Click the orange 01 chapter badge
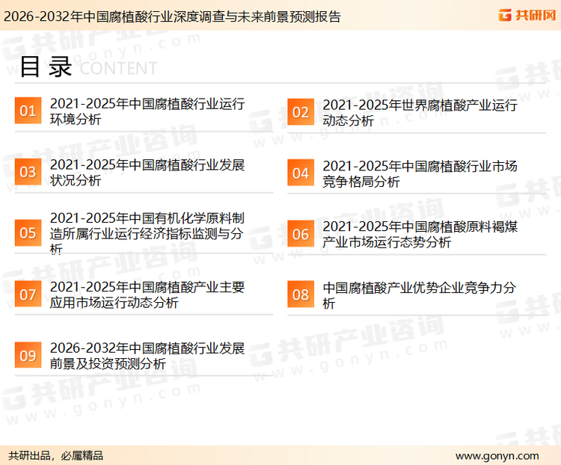The height and width of the screenshot is (465, 561). coord(28,111)
